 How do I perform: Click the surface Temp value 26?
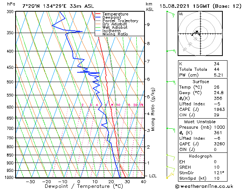217,87
